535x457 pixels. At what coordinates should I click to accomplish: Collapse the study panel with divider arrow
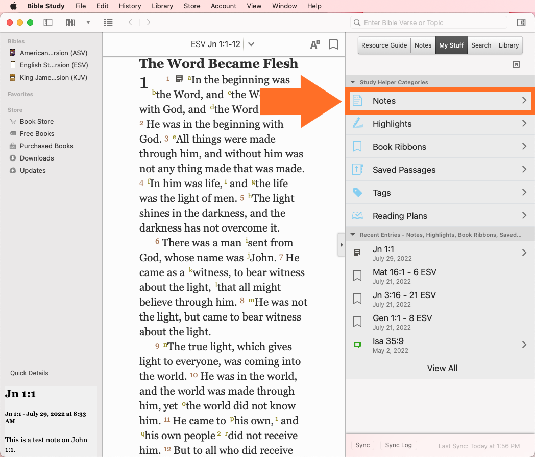342,245
